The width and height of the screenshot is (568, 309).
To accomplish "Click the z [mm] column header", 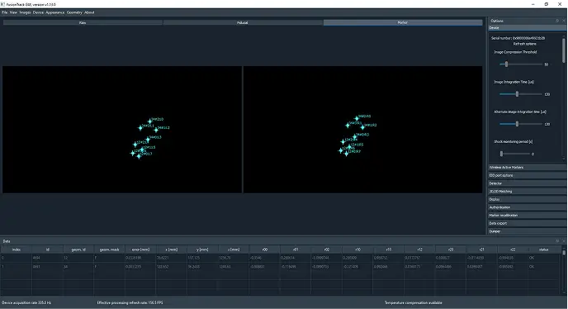I will click(x=234, y=250).
